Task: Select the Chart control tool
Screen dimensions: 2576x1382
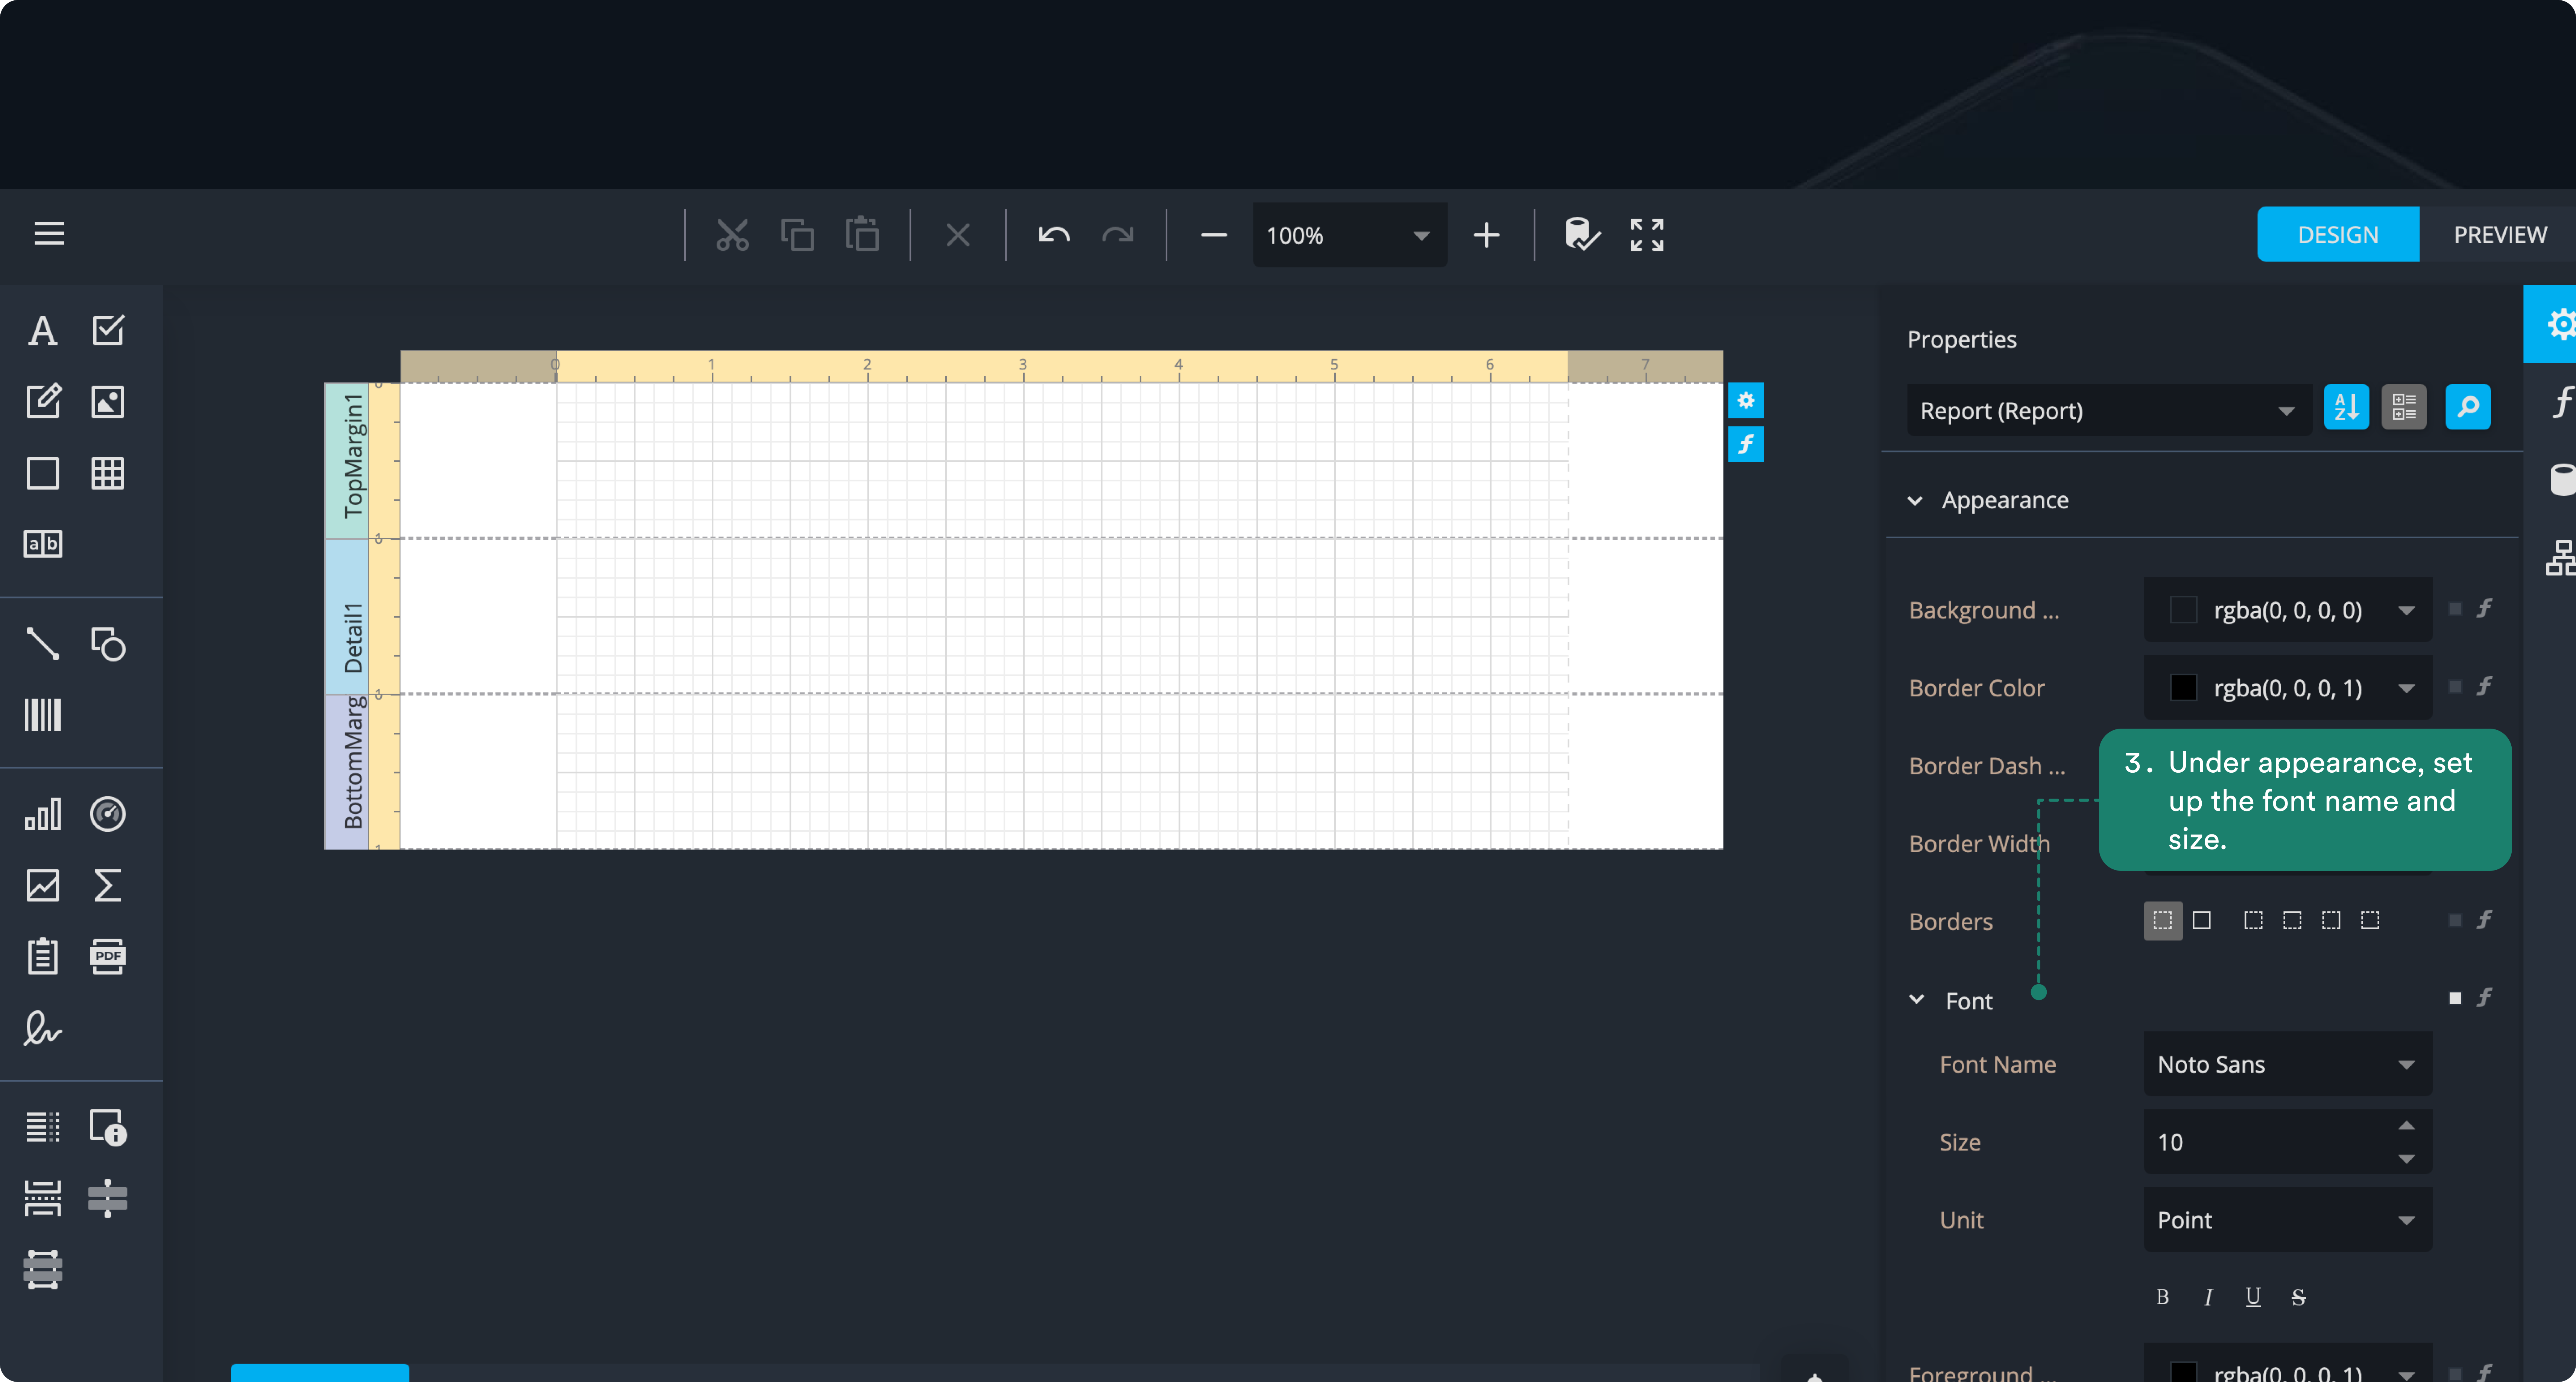Action: coord(42,814)
